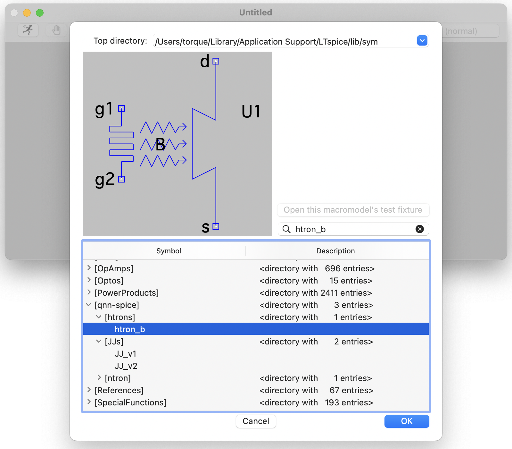Clear the search field with the X icon

419,229
